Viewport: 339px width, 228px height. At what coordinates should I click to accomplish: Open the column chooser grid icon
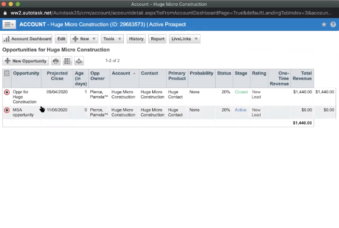point(67,61)
